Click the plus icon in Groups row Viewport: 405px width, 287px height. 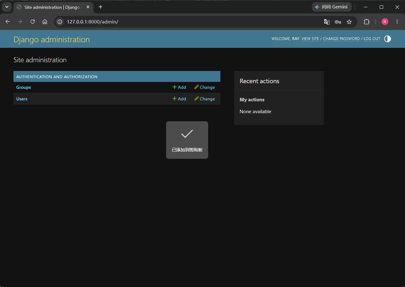(x=175, y=87)
